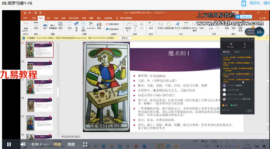Viewport: 270px width, 149px height.
Task: Click the 图表 Chart icon
Action: (99, 26)
